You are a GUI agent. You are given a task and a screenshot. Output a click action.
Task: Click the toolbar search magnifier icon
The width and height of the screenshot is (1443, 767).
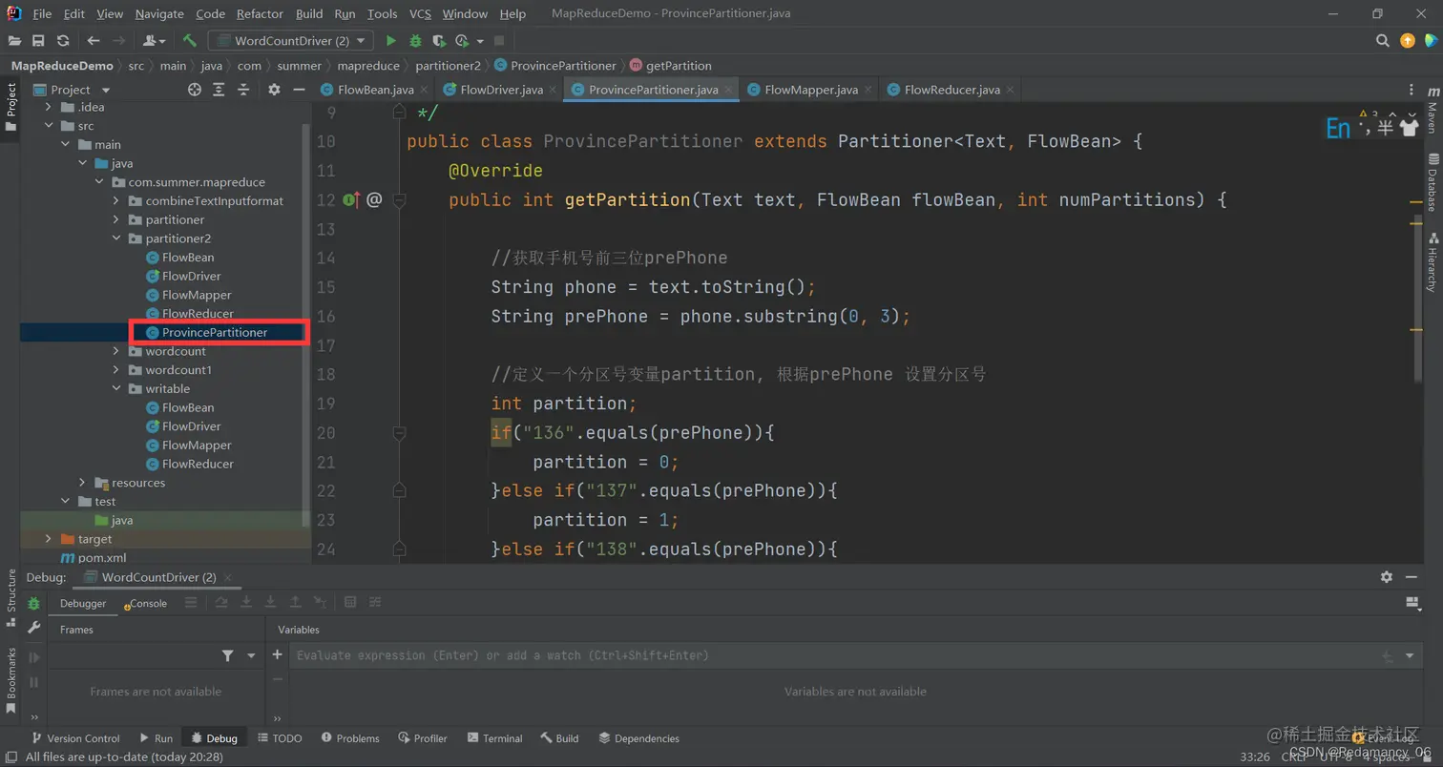(x=1383, y=41)
